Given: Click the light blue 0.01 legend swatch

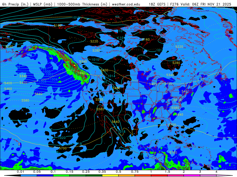Looking at the screenshot, I should pyautogui.click(x=29, y=176).
